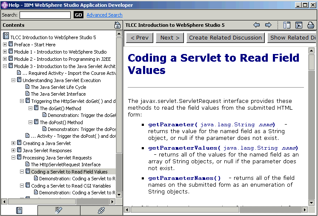The image size is (318, 216).
Task: Select The Java Servlet Interface topic
Action: point(58,94)
